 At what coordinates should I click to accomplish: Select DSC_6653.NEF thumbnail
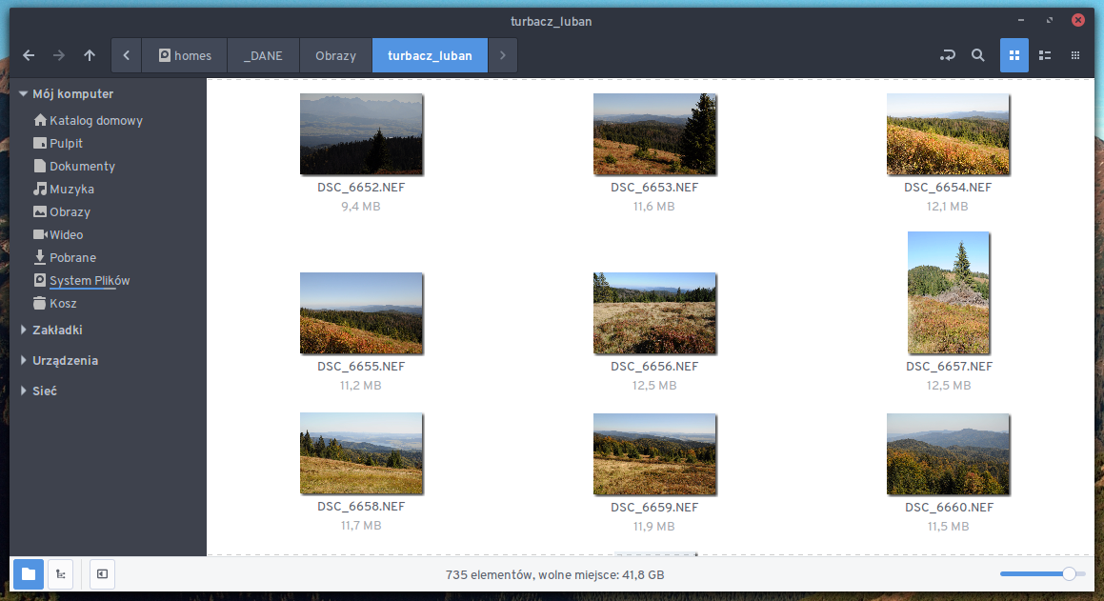click(654, 134)
